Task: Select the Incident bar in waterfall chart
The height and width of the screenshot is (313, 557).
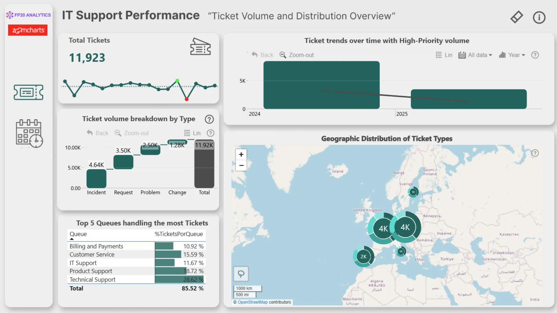Action: pyautogui.click(x=96, y=179)
